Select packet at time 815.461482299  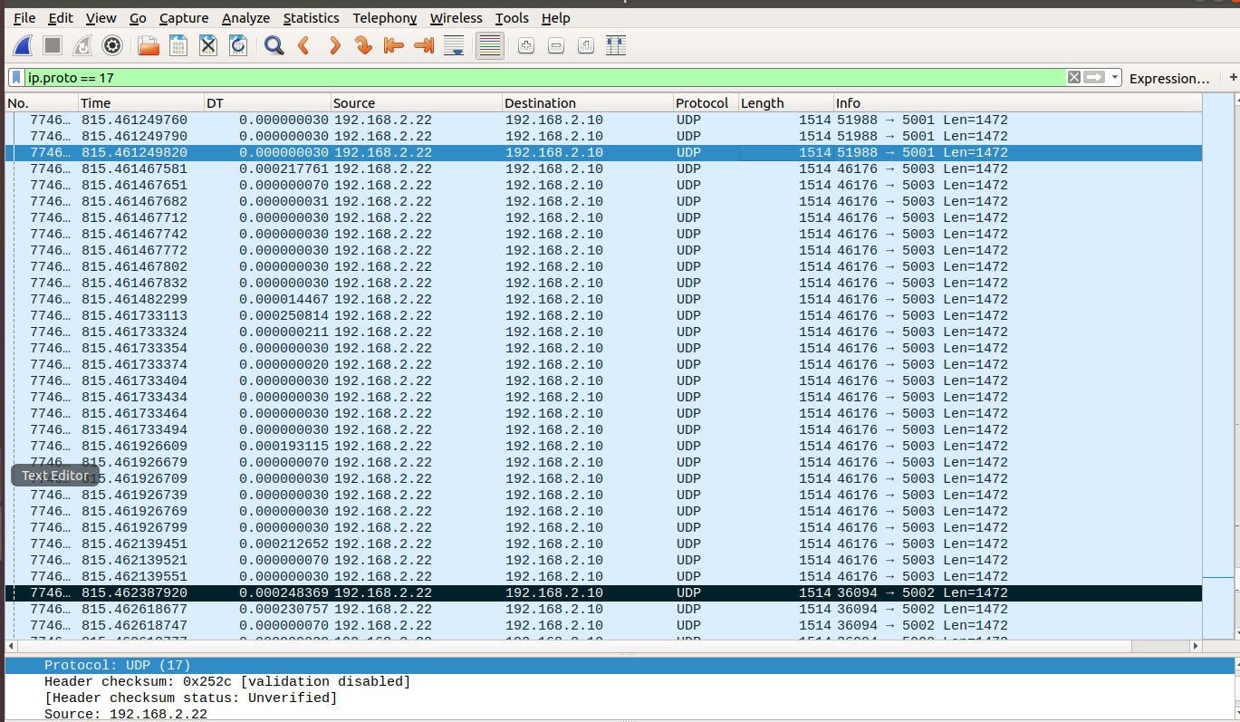(x=603, y=299)
